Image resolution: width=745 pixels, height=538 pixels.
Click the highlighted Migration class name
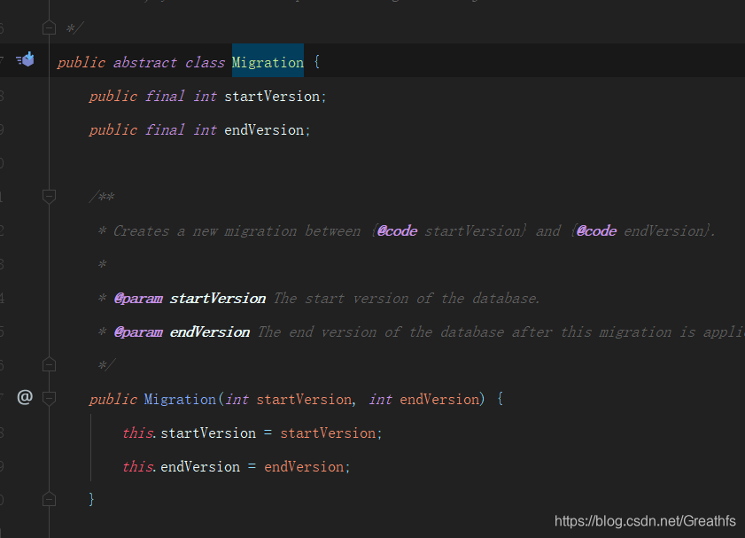[x=268, y=62]
